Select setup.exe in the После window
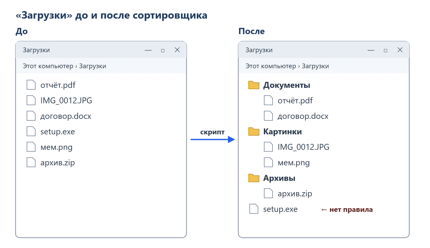The image size is (430, 248). (280, 209)
